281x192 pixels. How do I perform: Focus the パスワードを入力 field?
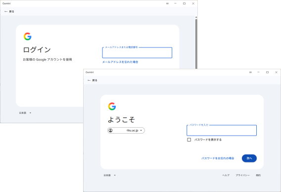tap(222, 130)
